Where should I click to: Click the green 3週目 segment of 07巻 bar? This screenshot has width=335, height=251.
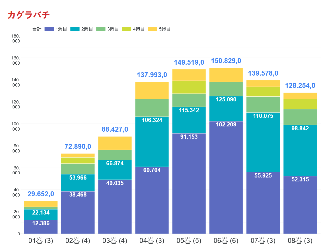[263, 105]
